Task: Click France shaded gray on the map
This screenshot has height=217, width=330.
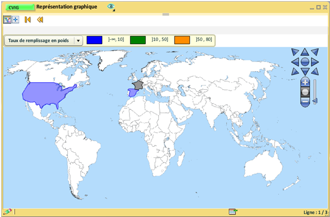Action: click(138, 85)
